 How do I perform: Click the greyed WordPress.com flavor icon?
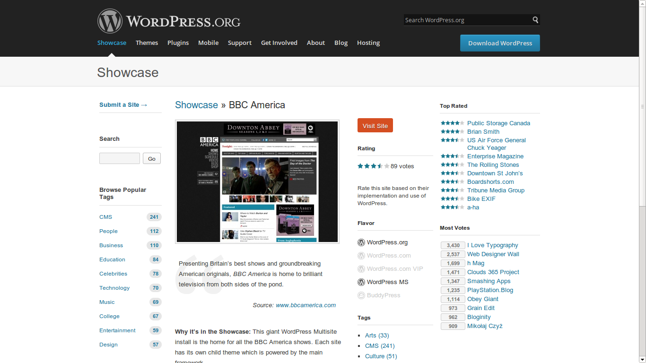point(361,256)
